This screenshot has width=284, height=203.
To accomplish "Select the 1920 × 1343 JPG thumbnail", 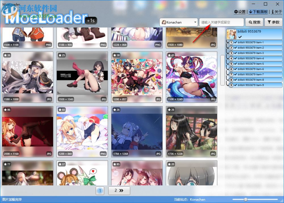I will 82,77.
